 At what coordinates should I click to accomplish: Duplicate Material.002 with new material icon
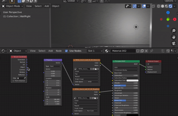(142, 51)
